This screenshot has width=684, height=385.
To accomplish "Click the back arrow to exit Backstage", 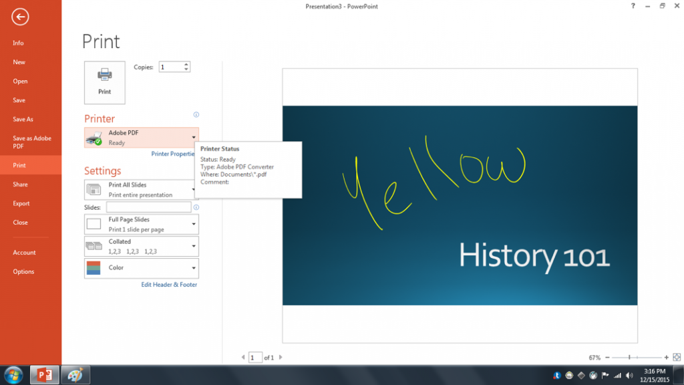I will click(x=20, y=17).
